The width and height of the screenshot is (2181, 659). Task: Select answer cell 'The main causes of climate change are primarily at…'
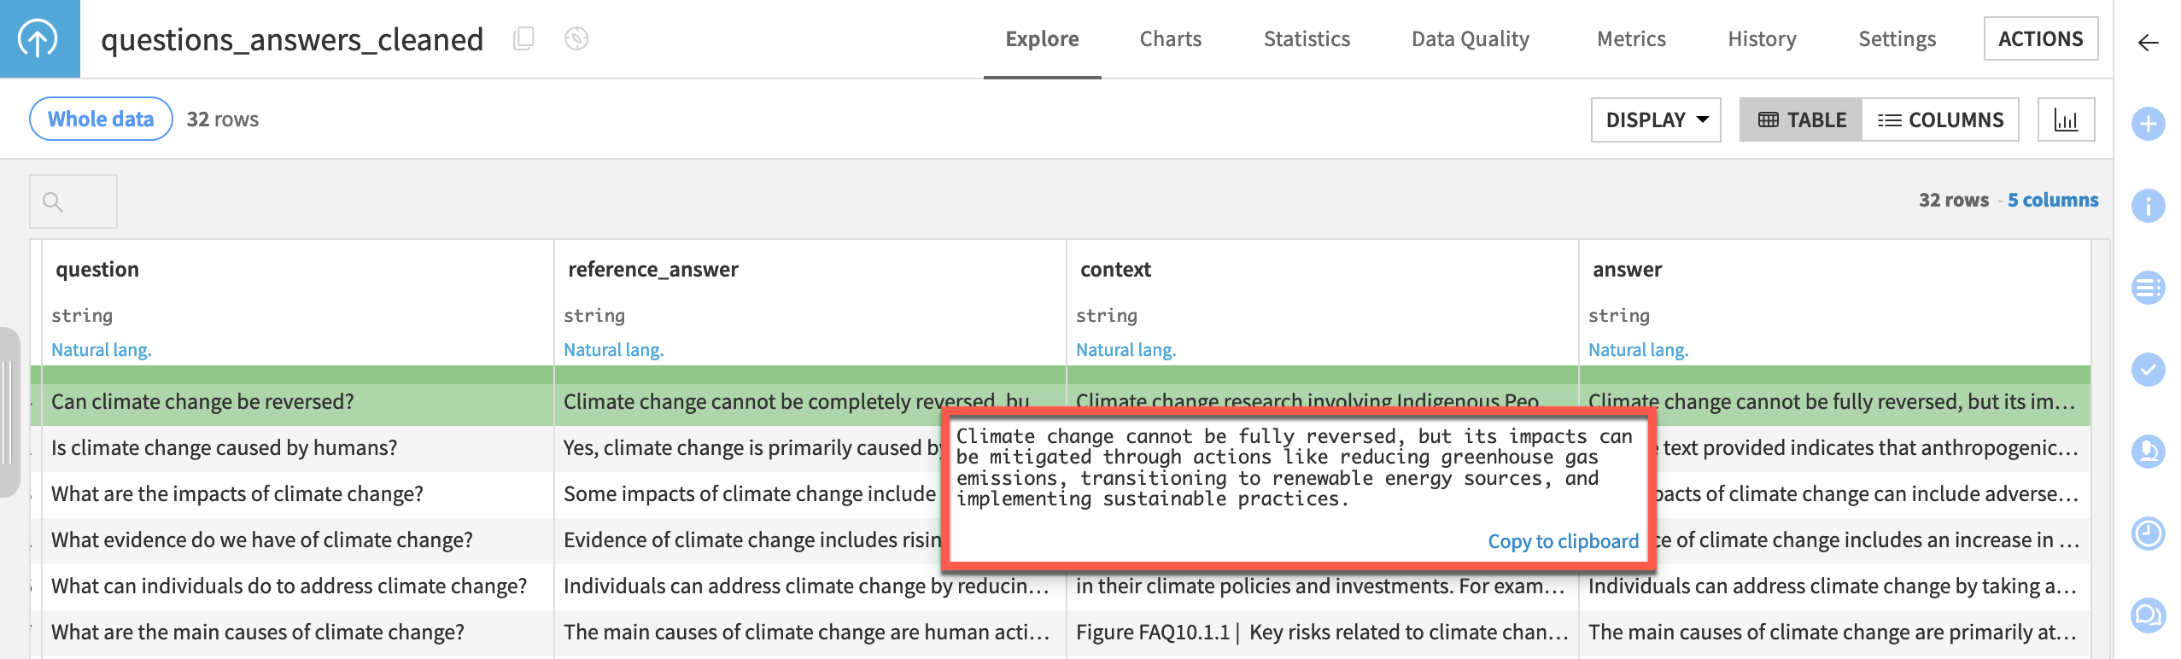[x=1834, y=633]
